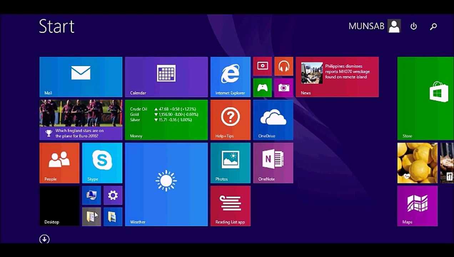
Task: Open the Camera small tile
Action: coord(284,87)
